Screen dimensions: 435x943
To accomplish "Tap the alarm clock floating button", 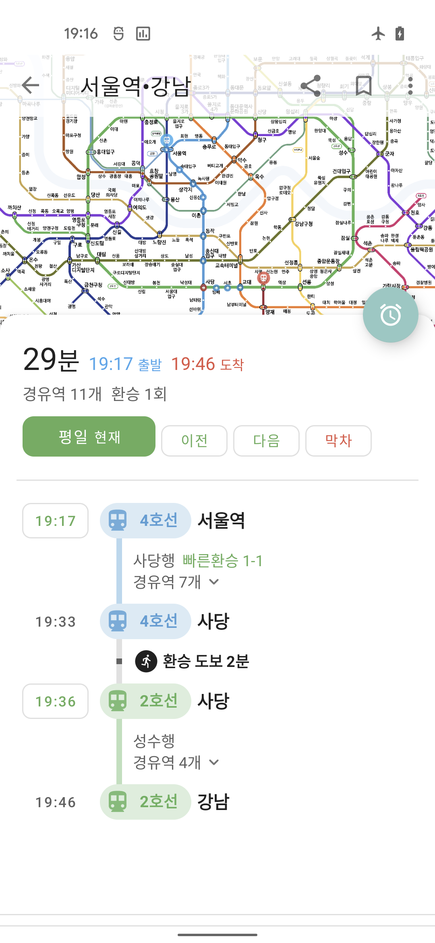I will point(390,315).
